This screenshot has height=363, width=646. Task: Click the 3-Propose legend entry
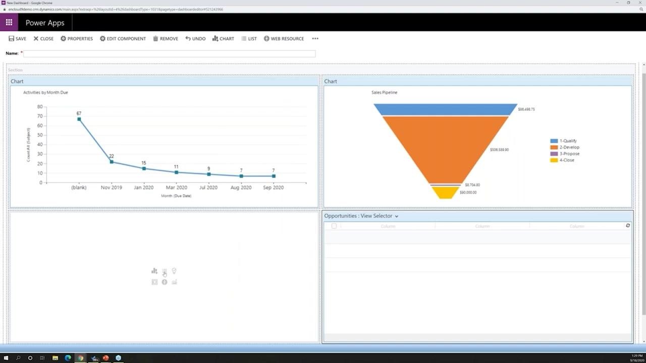click(565, 154)
